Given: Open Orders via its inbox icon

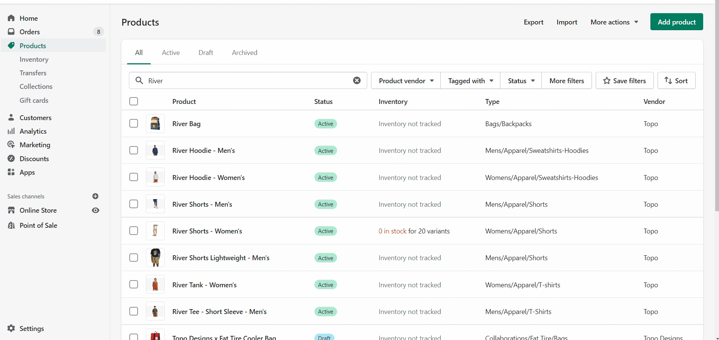Looking at the screenshot, I should [11, 32].
